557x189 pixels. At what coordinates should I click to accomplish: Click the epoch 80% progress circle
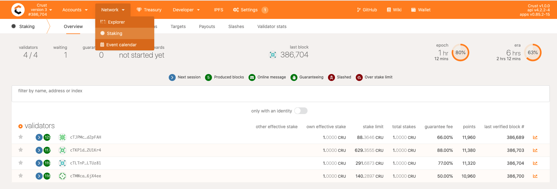[460, 53]
